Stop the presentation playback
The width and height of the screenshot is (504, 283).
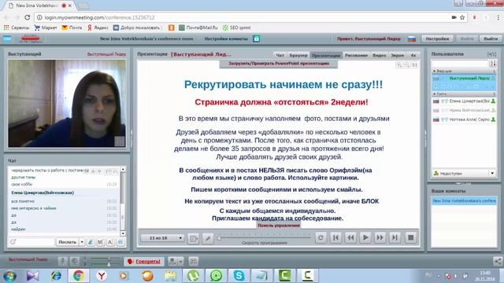410,237
